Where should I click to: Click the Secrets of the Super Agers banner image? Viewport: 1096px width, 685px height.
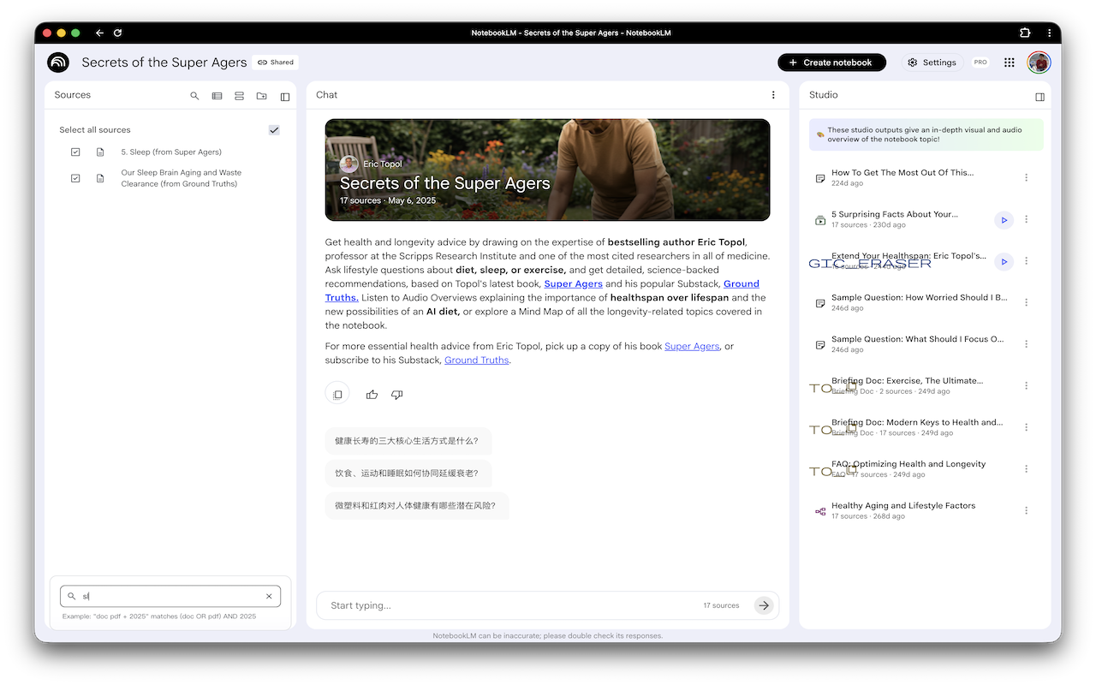(547, 170)
